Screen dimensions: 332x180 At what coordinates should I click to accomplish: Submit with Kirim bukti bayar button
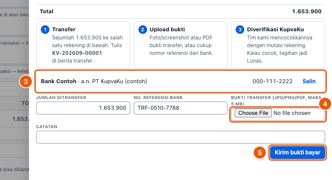pos(297,152)
